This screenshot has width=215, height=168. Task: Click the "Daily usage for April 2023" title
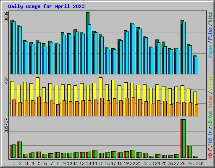point(46,6)
